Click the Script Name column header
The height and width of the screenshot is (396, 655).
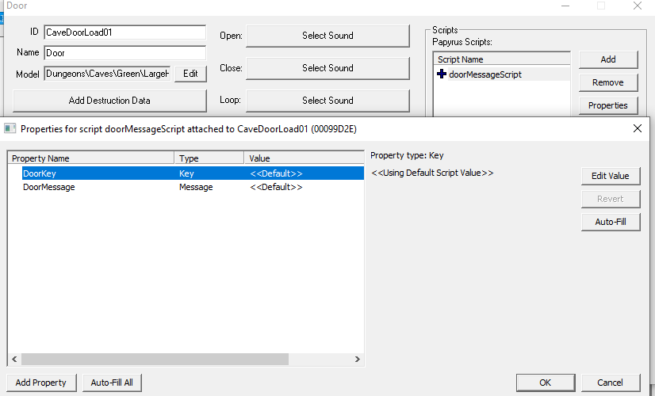[502, 59]
